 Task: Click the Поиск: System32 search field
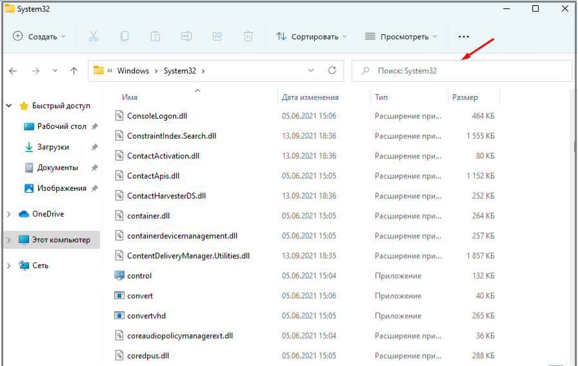tap(461, 71)
